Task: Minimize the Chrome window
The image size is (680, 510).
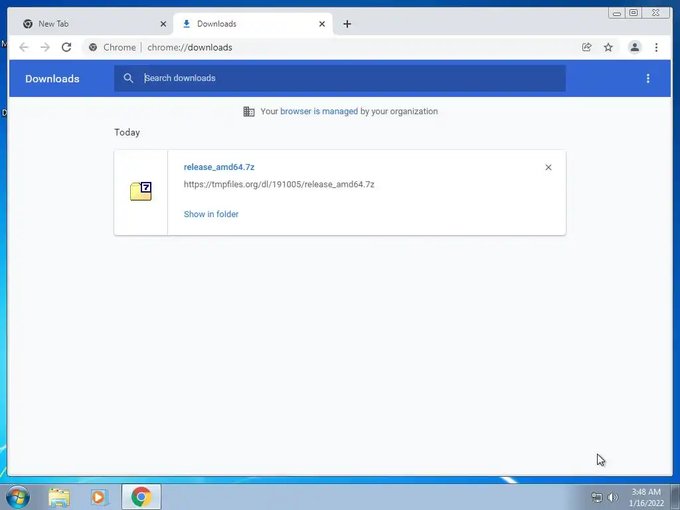Action: (x=617, y=13)
